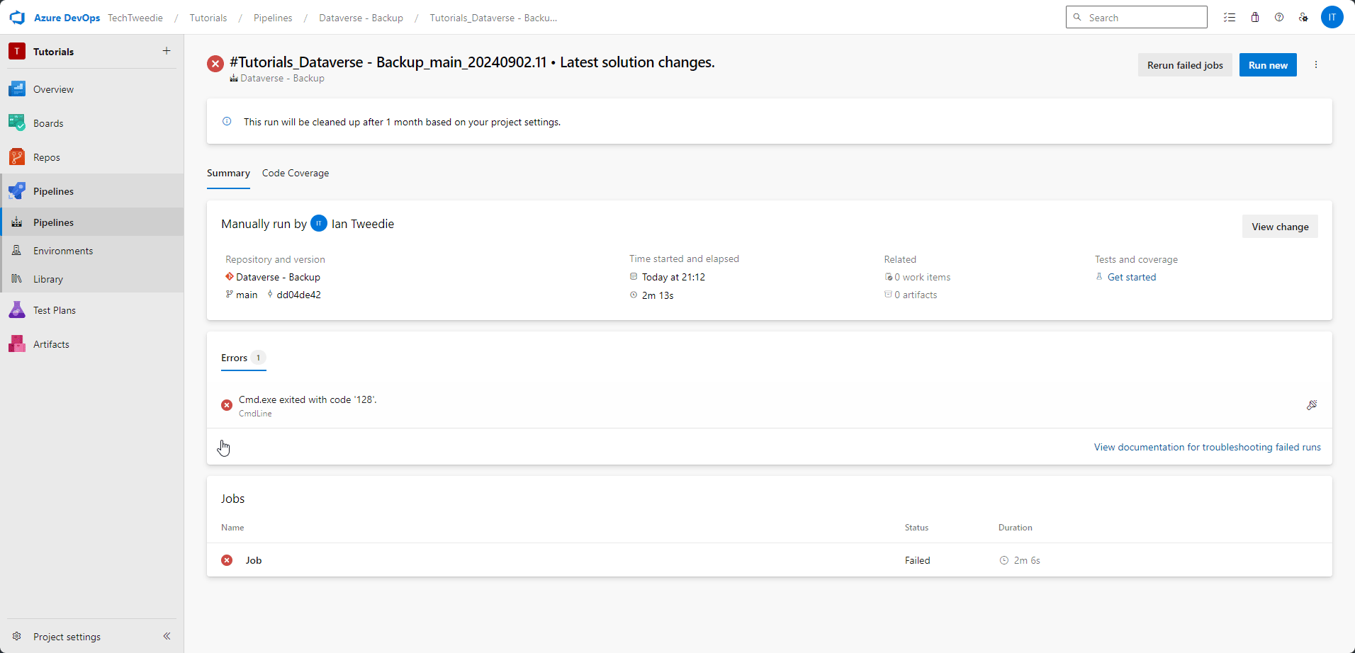Click the flashlight icon on the Cmd.exe error
The height and width of the screenshot is (653, 1355).
(x=1312, y=405)
